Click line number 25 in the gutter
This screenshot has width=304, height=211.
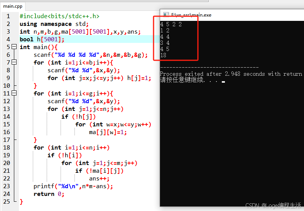click(7, 201)
